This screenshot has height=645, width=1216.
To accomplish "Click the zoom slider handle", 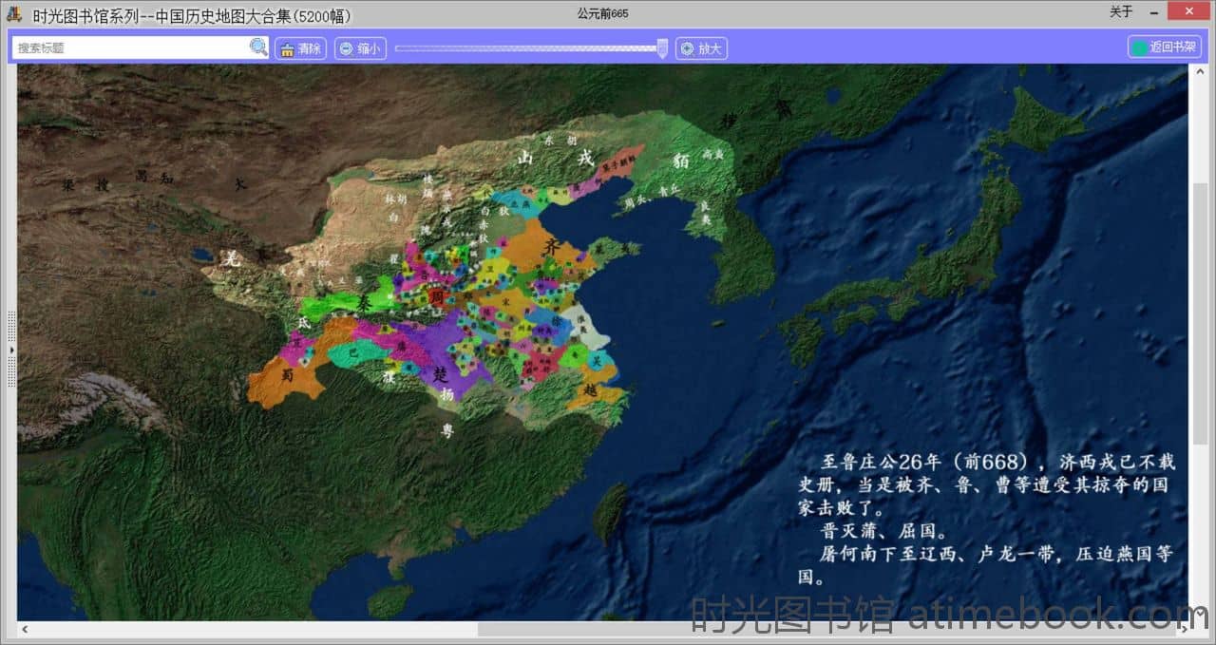I will tap(662, 48).
